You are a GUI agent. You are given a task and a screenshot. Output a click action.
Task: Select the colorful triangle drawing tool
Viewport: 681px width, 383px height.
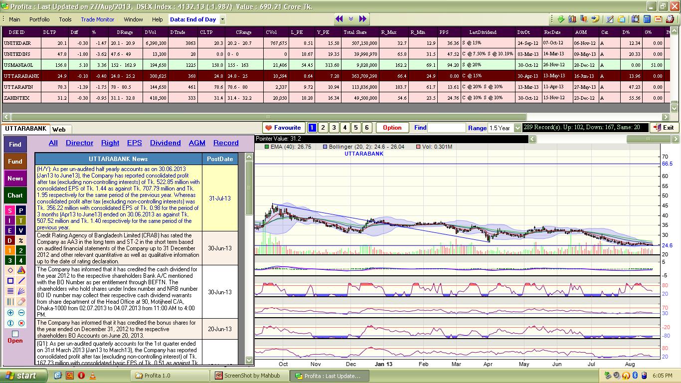(x=21, y=270)
